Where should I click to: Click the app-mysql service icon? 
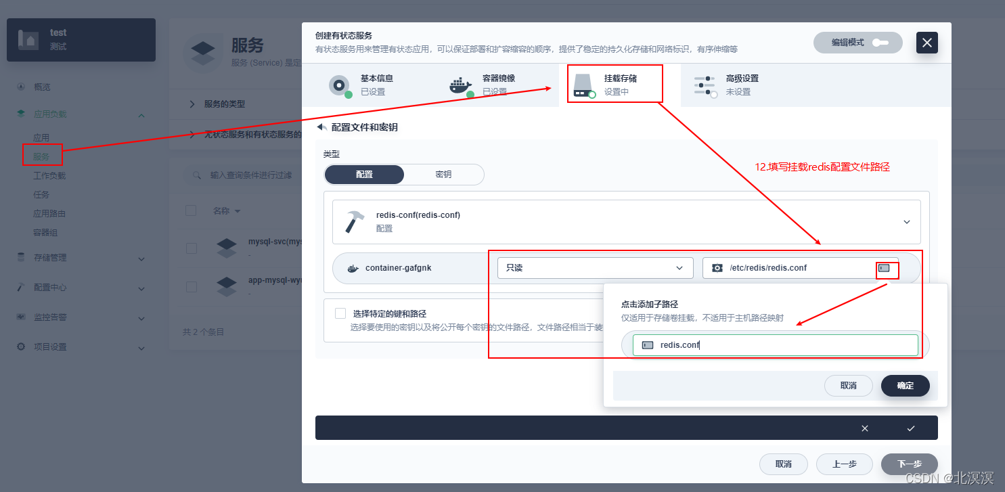(x=227, y=287)
